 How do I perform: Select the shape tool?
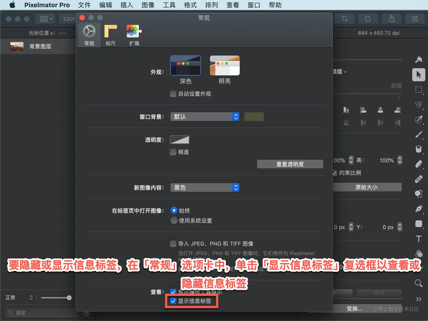pyautogui.click(x=419, y=224)
